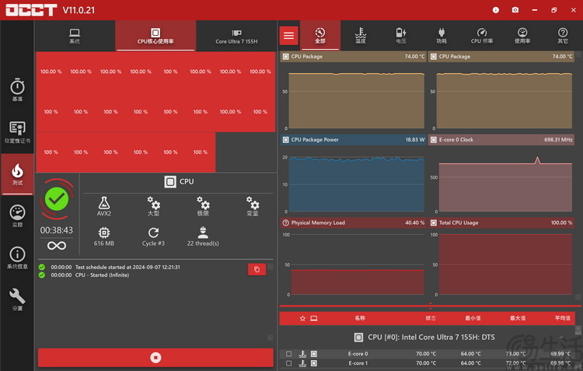The image size is (583, 371).
Task: Click the 22 thread(s) setting icon
Action: click(x=202, y=233)
